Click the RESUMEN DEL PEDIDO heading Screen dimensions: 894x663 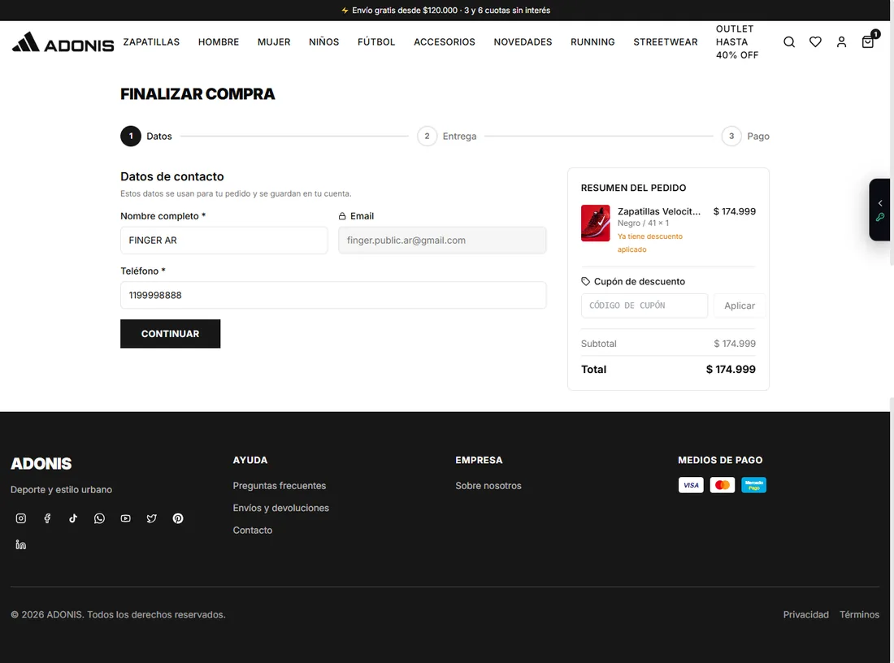tap(633, 188)
